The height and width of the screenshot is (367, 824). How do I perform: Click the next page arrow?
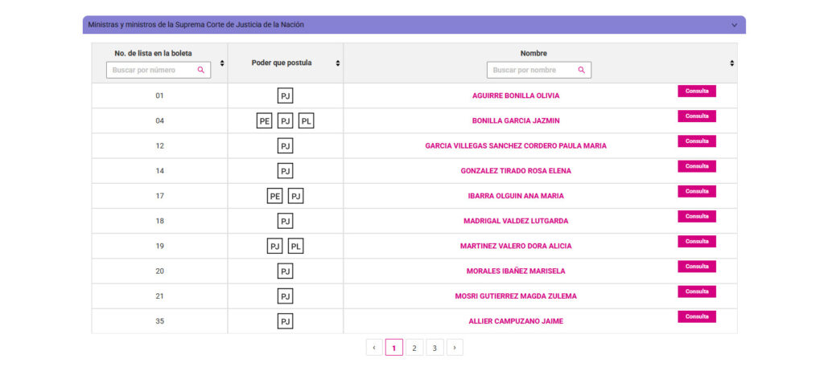455,348
